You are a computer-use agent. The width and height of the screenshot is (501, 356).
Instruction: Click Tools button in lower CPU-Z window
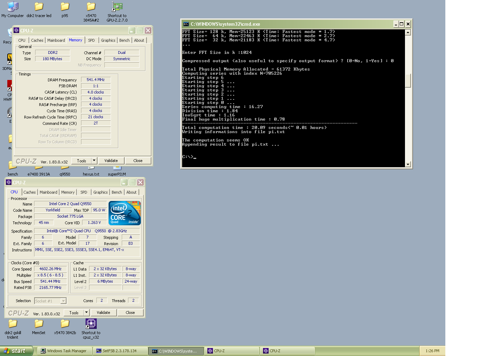pos(74,313)
